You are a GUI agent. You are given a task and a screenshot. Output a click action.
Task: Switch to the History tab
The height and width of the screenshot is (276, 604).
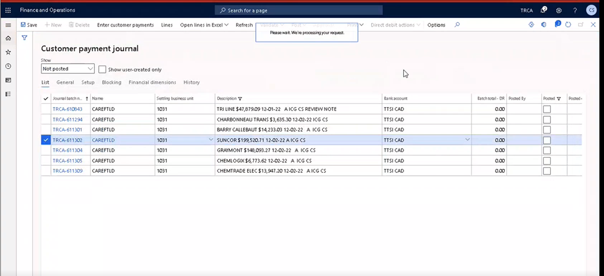pos(191,82)
